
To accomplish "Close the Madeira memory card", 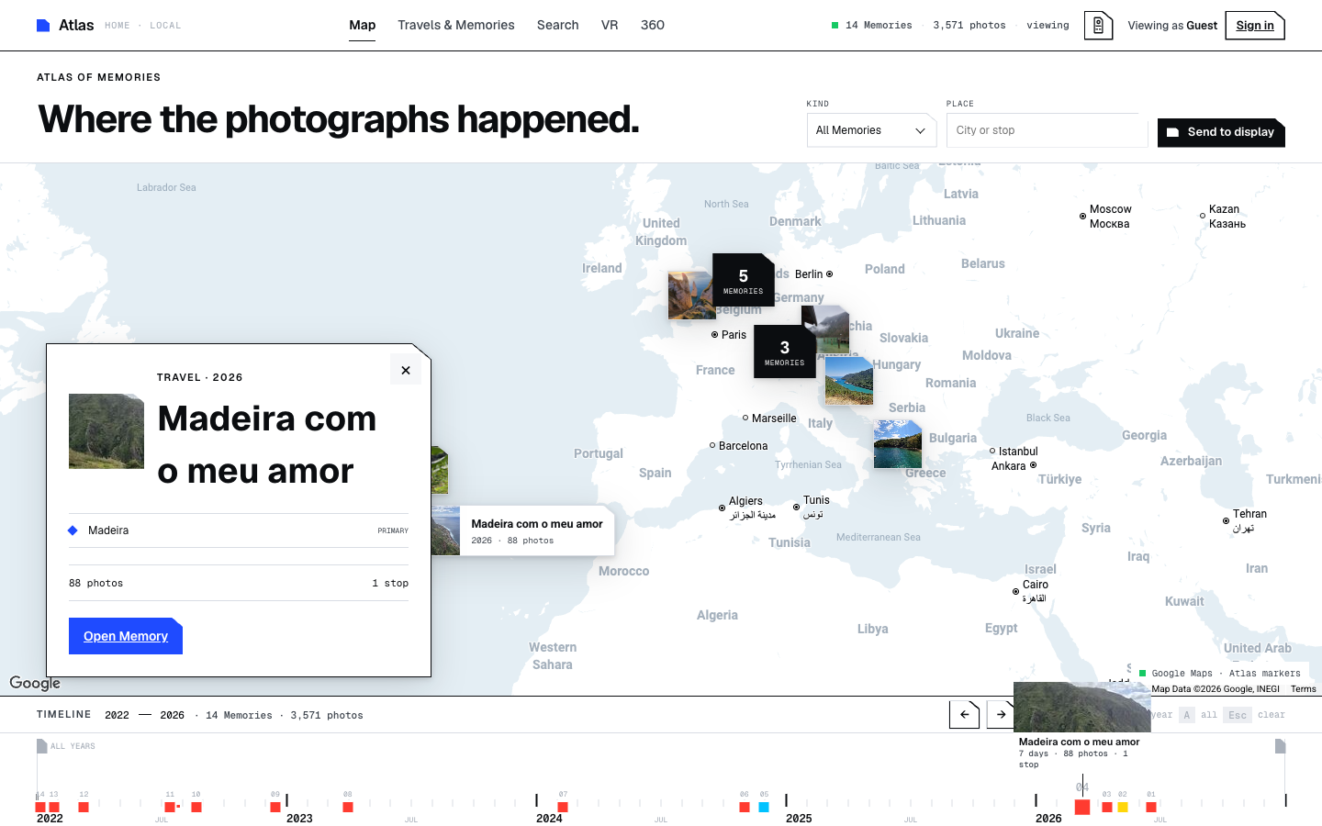I will (406, 370).
